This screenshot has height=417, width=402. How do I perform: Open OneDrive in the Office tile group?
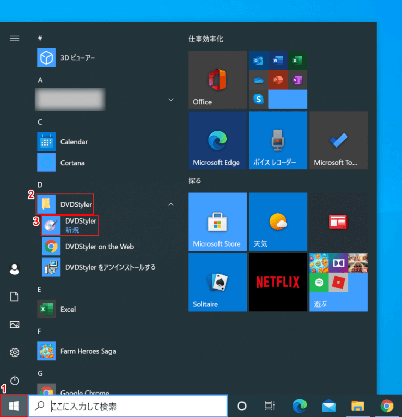pyautogui.click(x=258, y=80)
